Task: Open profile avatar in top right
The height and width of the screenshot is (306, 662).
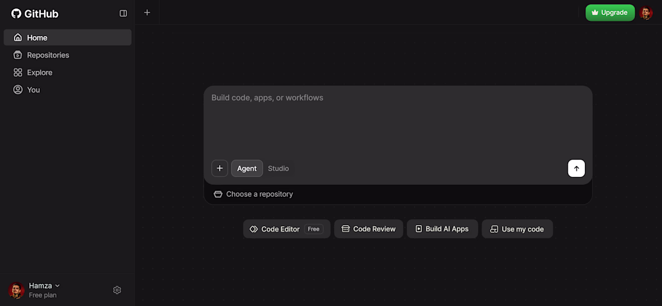Action: point(646,13)
